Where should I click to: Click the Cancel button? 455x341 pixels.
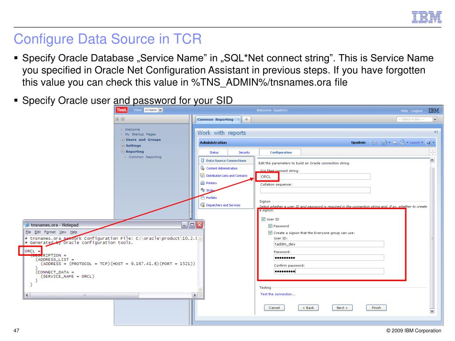(x=274, y=308)
